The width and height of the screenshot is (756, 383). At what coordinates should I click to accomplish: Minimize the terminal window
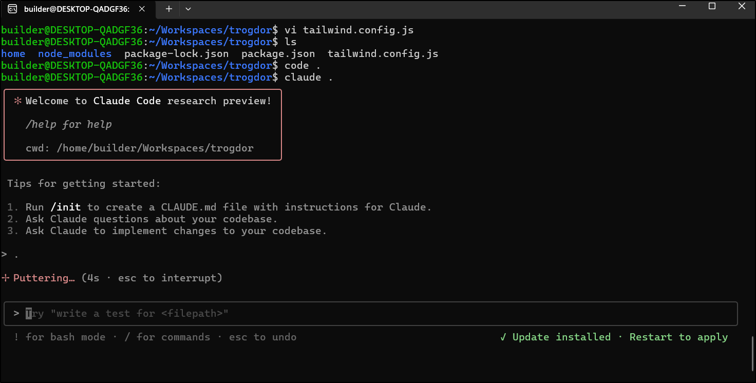coord(683,7)
